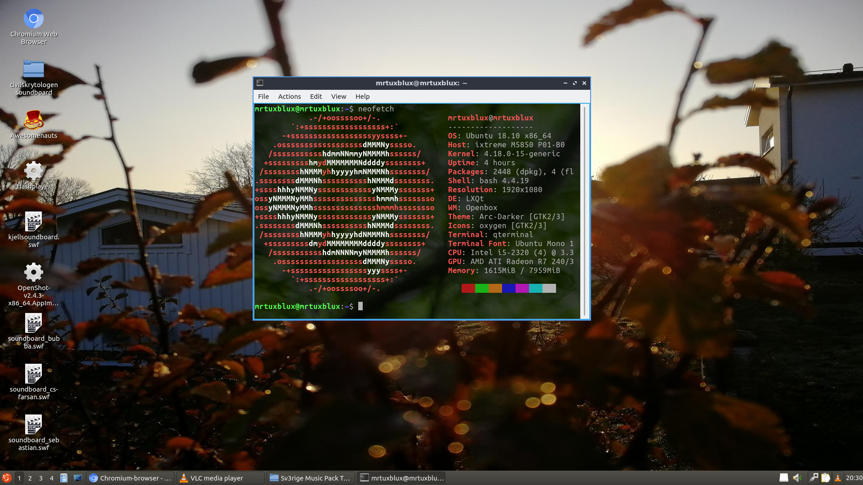Close the terminal window

[x=584, y=83]
